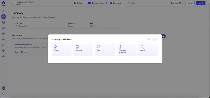The height and width of the screenshot is (98, 210).
Task: Open Search card in Zenie dialog
Action: tap(148, 49)
